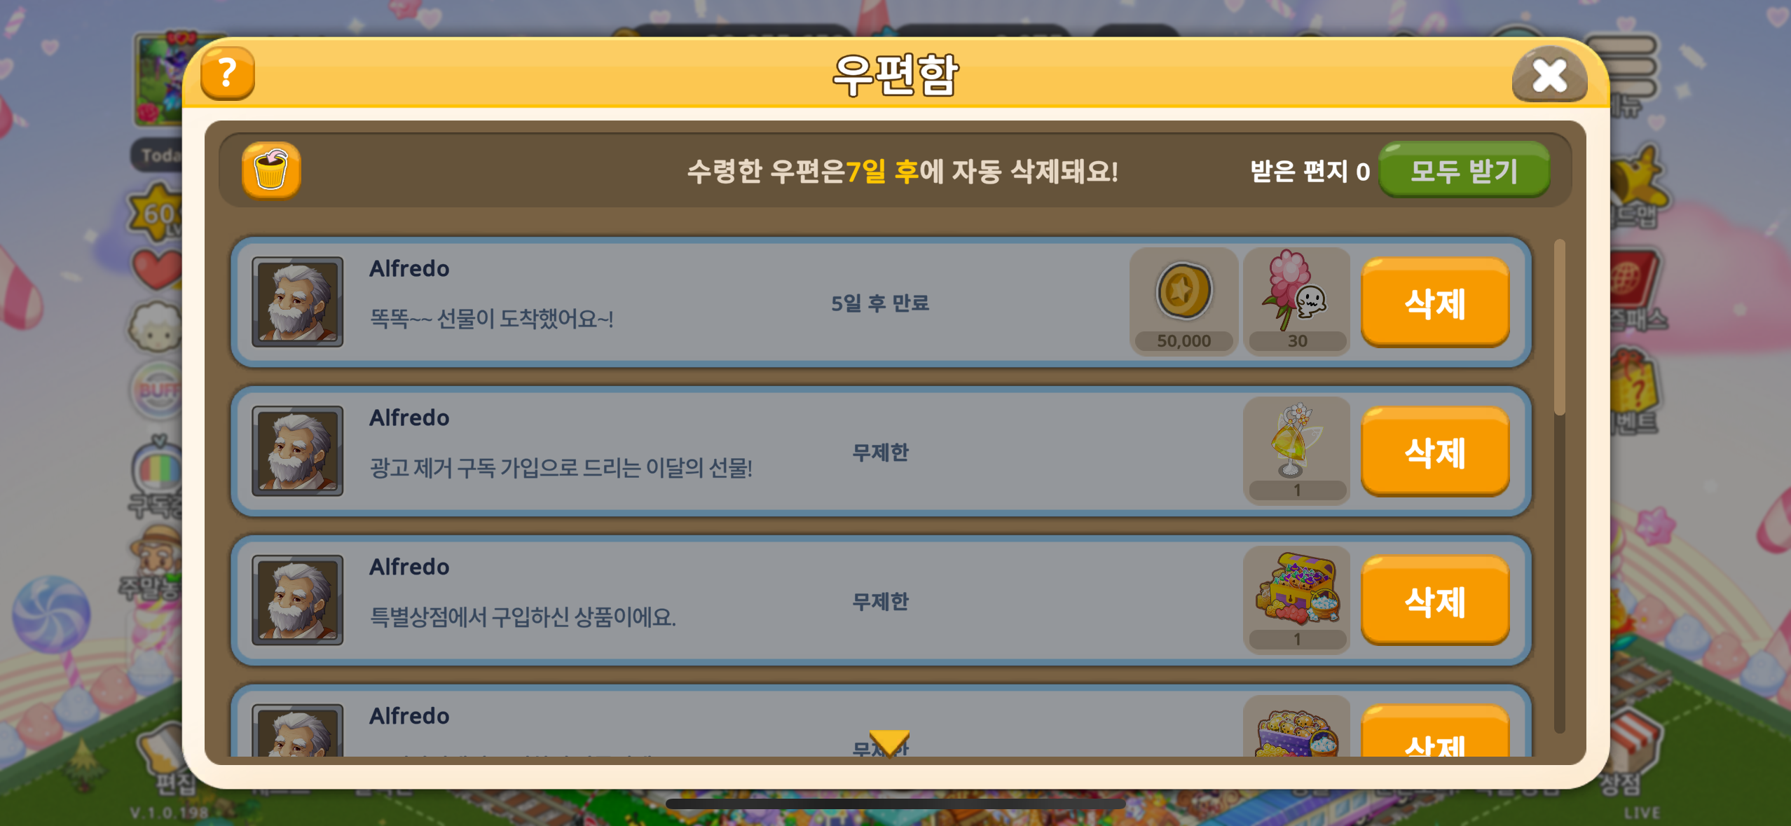Screen dimensions: 1791x826
Task: Tap the treasure chest gift item
Action: click(1296, 600)
